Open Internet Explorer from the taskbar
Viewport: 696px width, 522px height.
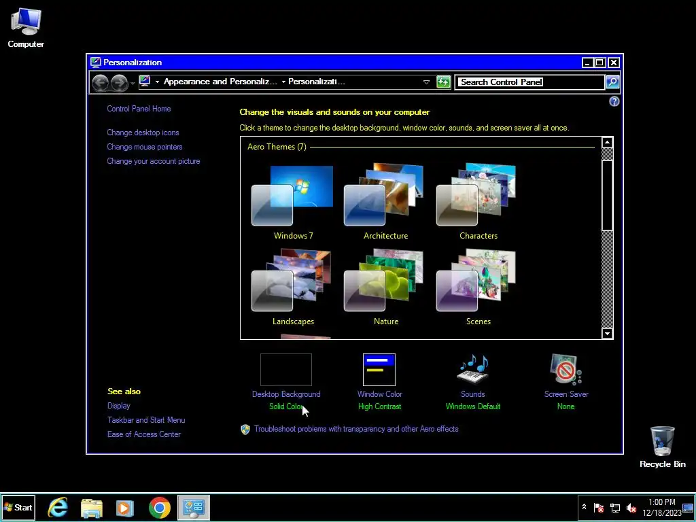click(58, 507)
